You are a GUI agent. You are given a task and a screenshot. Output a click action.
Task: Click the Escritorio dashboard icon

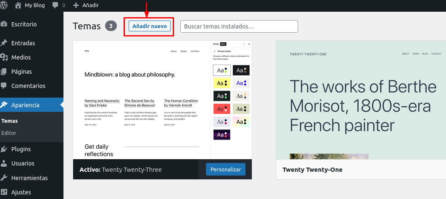(x=4, y=24)
